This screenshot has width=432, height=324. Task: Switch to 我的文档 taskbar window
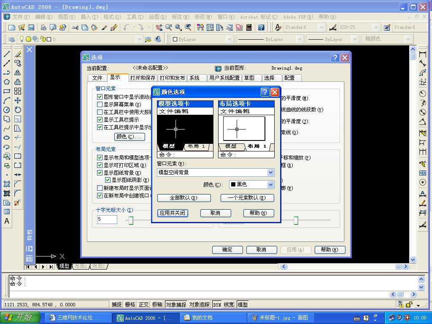pyautogui.click(x=213, y=318)
